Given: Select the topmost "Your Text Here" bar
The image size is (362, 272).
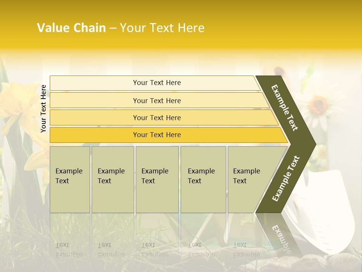Looking at the screenshot, I should click(x=156, y=83).
